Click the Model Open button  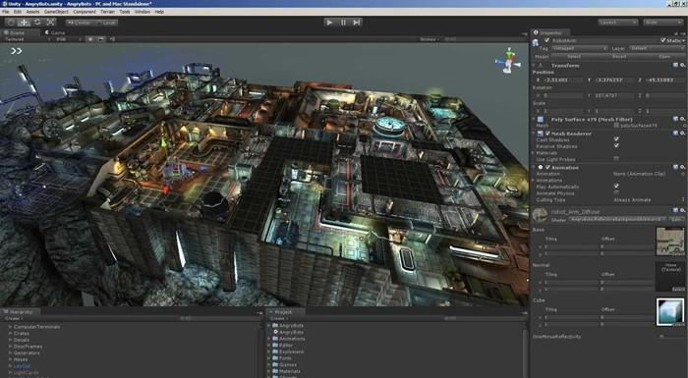point(664,57)
